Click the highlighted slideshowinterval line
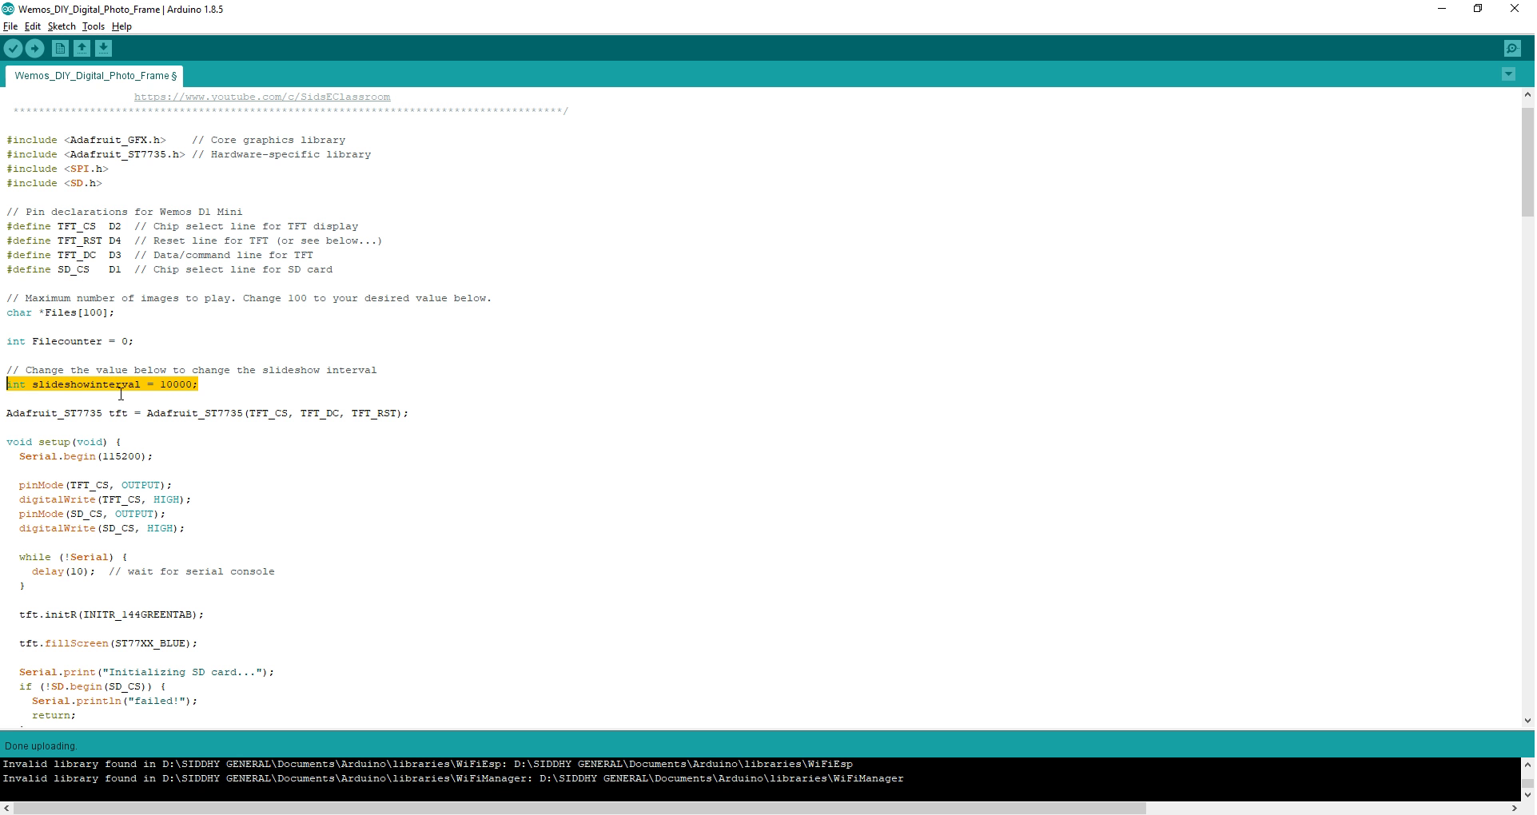Screen dimensions: 1537x815 coord(102,384)
